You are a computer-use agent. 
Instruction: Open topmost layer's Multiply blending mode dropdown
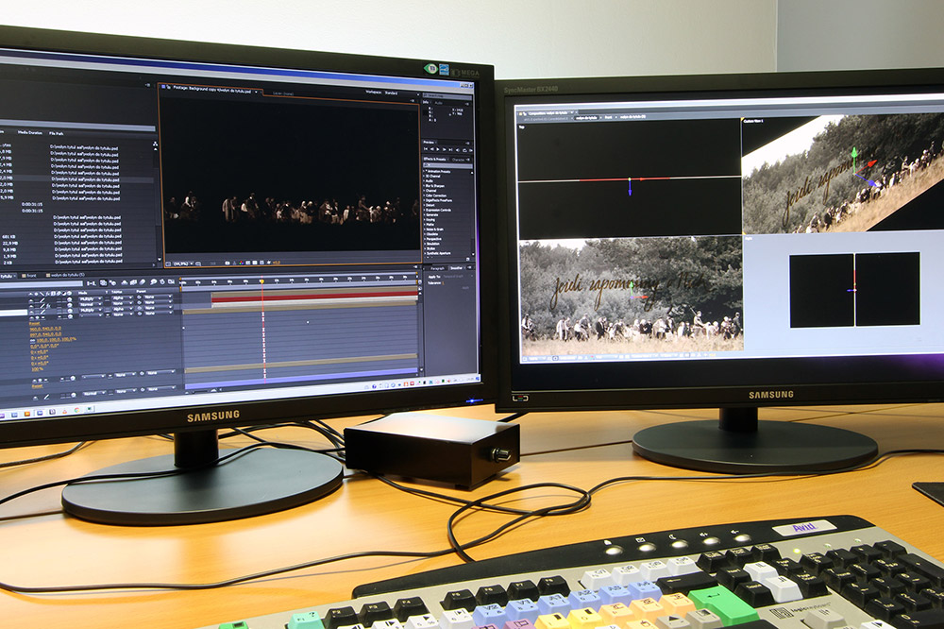pyautogui.click(x=90, y=298)
